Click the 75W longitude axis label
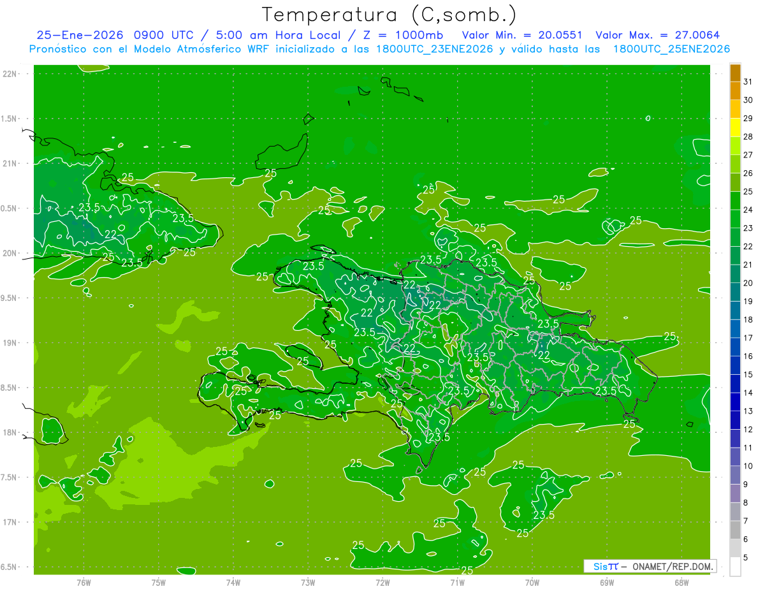The width and height of the screenshot is (765, 591). tap(159, 583)
